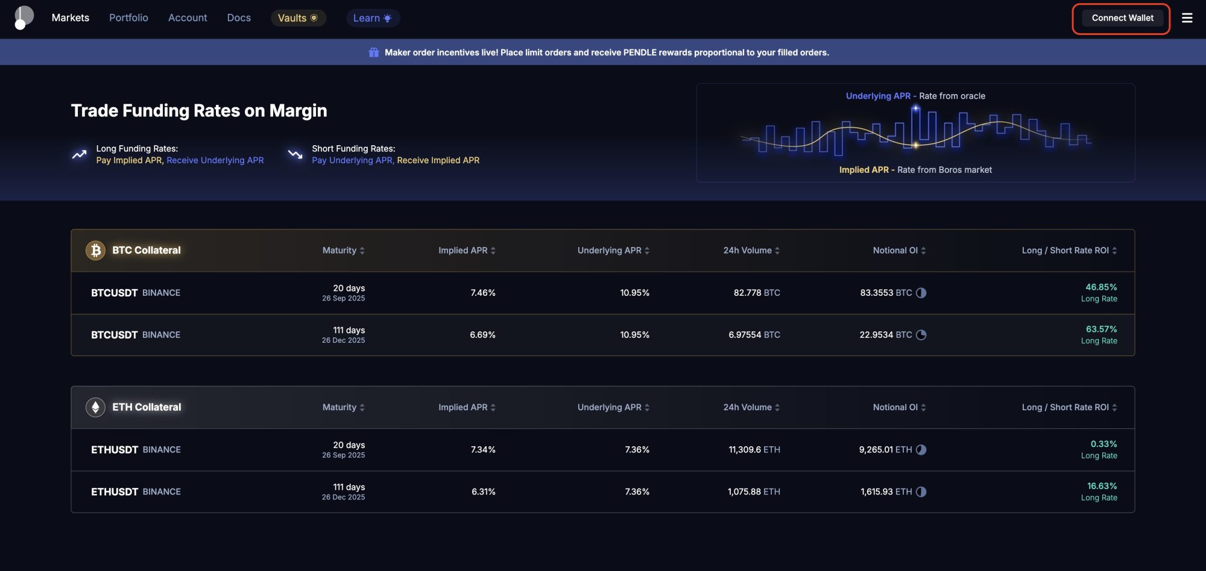
Task: Click the Notional OI pie indicator for 20-day BTCUSDT
Action: (x=922, y=293)
